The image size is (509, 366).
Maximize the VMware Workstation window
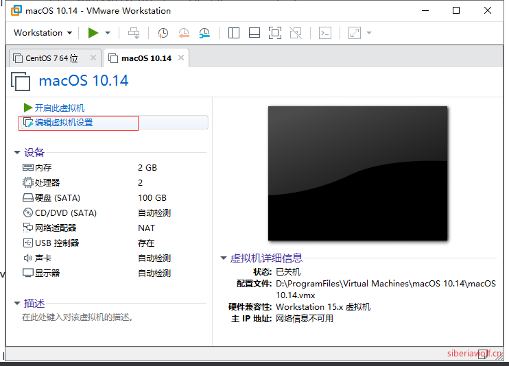(x=456, y=10)
